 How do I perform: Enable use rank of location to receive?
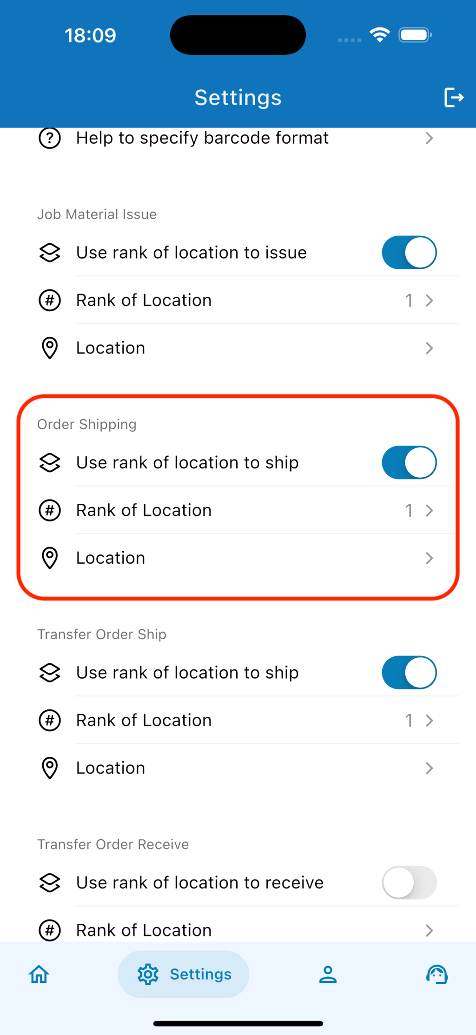[409, 882]
